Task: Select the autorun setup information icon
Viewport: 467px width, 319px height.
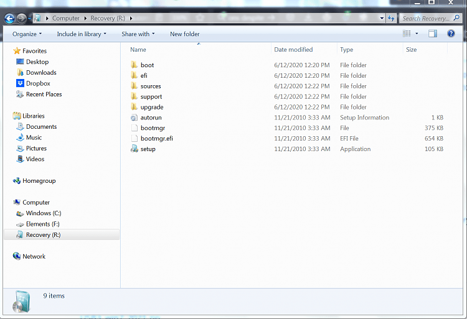Action: point(134,118)
